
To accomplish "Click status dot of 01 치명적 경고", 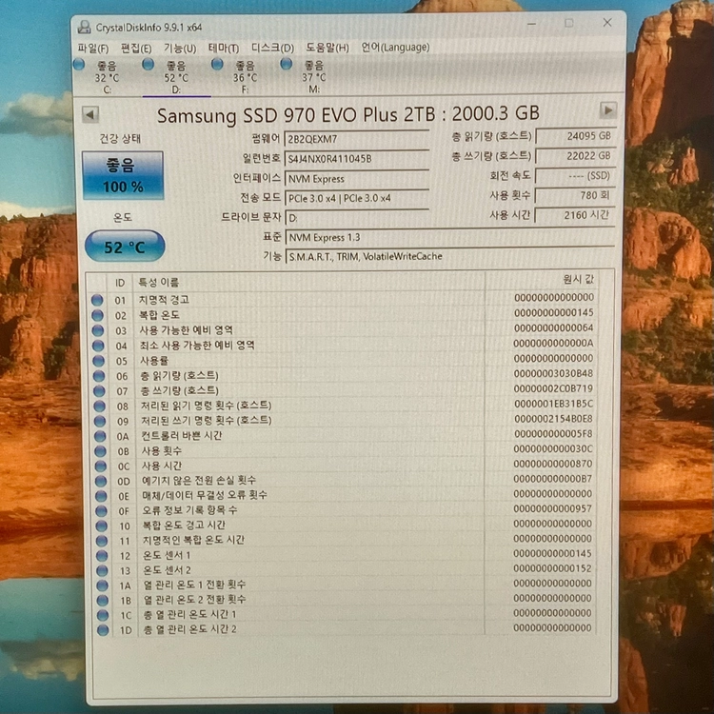I will (x=97, y=300).
